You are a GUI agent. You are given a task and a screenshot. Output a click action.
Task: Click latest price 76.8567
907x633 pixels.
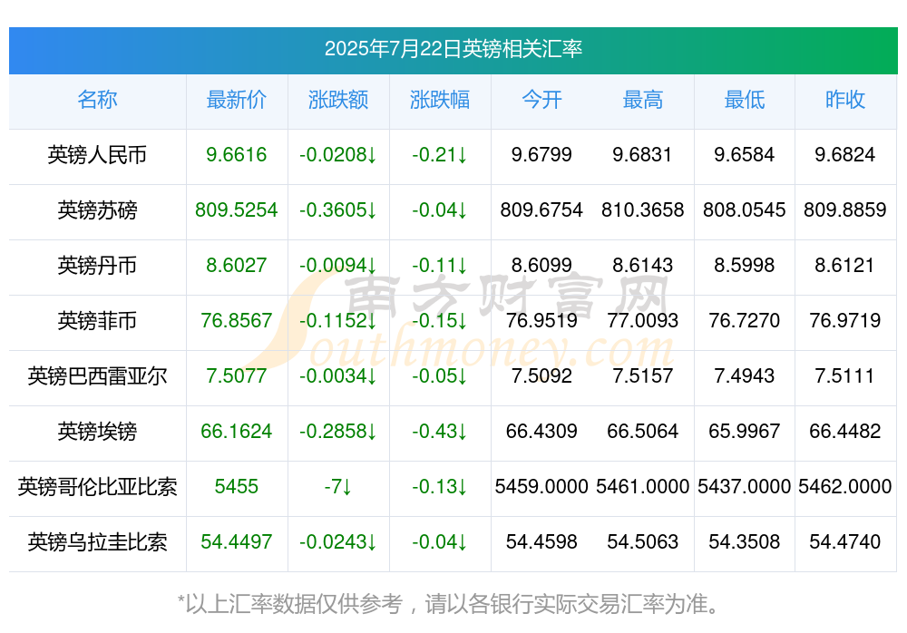[237, 320]
